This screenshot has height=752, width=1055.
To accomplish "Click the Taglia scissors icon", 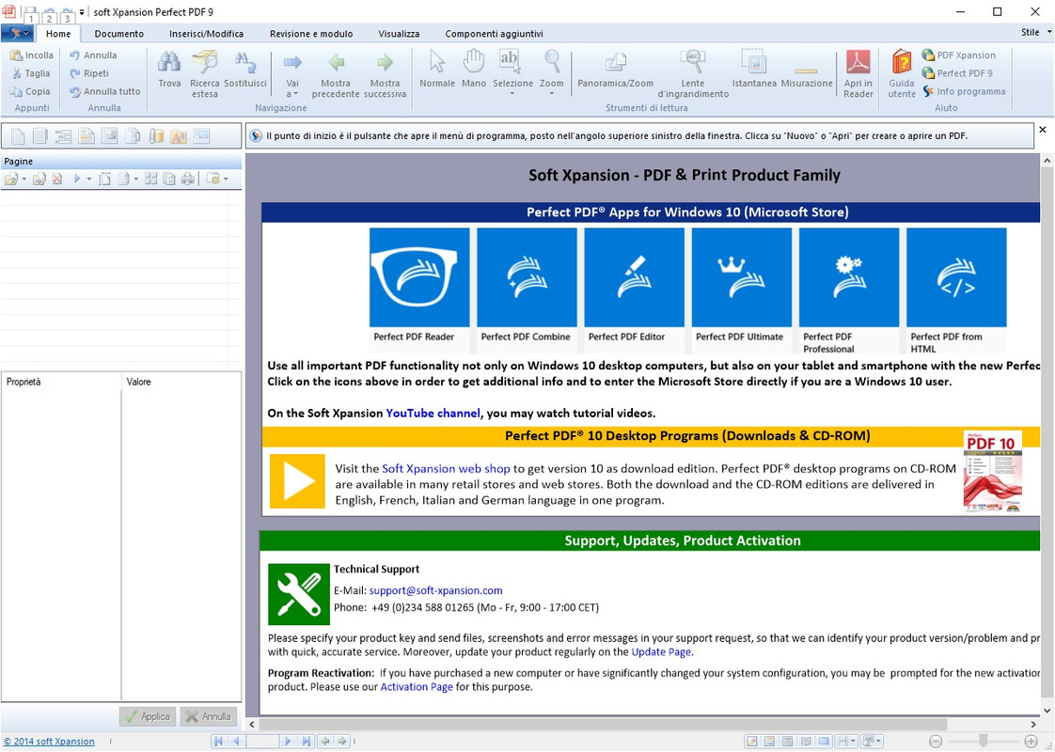I will pos(17,73).
